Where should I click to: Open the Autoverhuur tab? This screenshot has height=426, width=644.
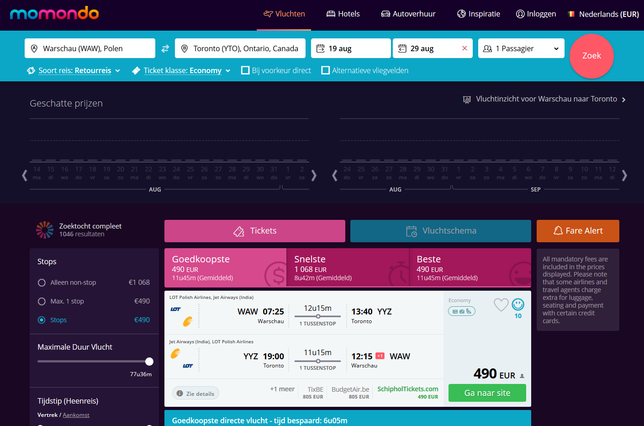pyautogui.click(x=408, y=14)
